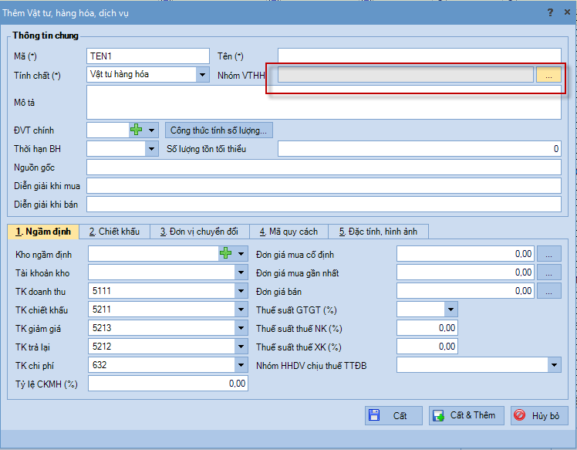Open lookup for Đơn giá mua cố định
Viewport: 577px width, 450px height.
[x=548, y=254]
